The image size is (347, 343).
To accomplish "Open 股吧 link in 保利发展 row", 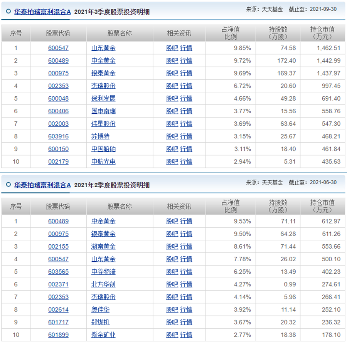I will (x=172, y=98).
